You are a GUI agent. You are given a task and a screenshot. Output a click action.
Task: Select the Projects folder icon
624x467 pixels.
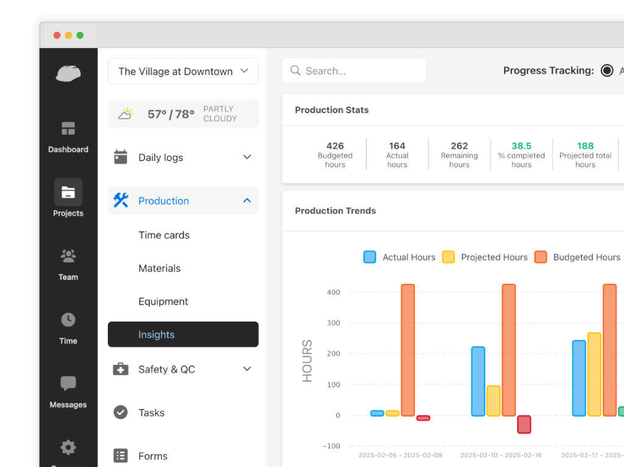68,193
